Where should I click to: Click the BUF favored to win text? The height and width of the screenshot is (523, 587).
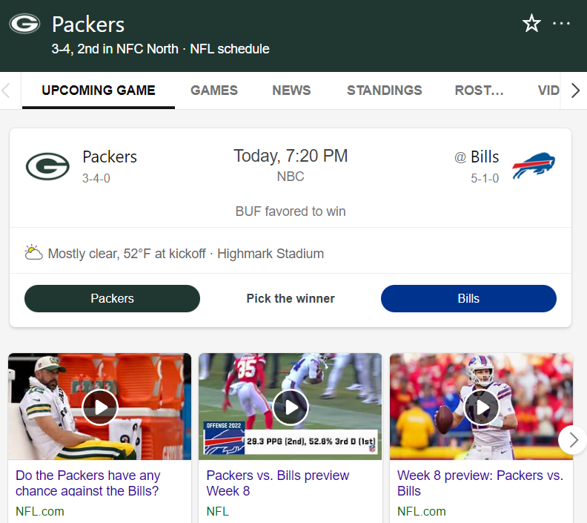click(x=291, y=211)
